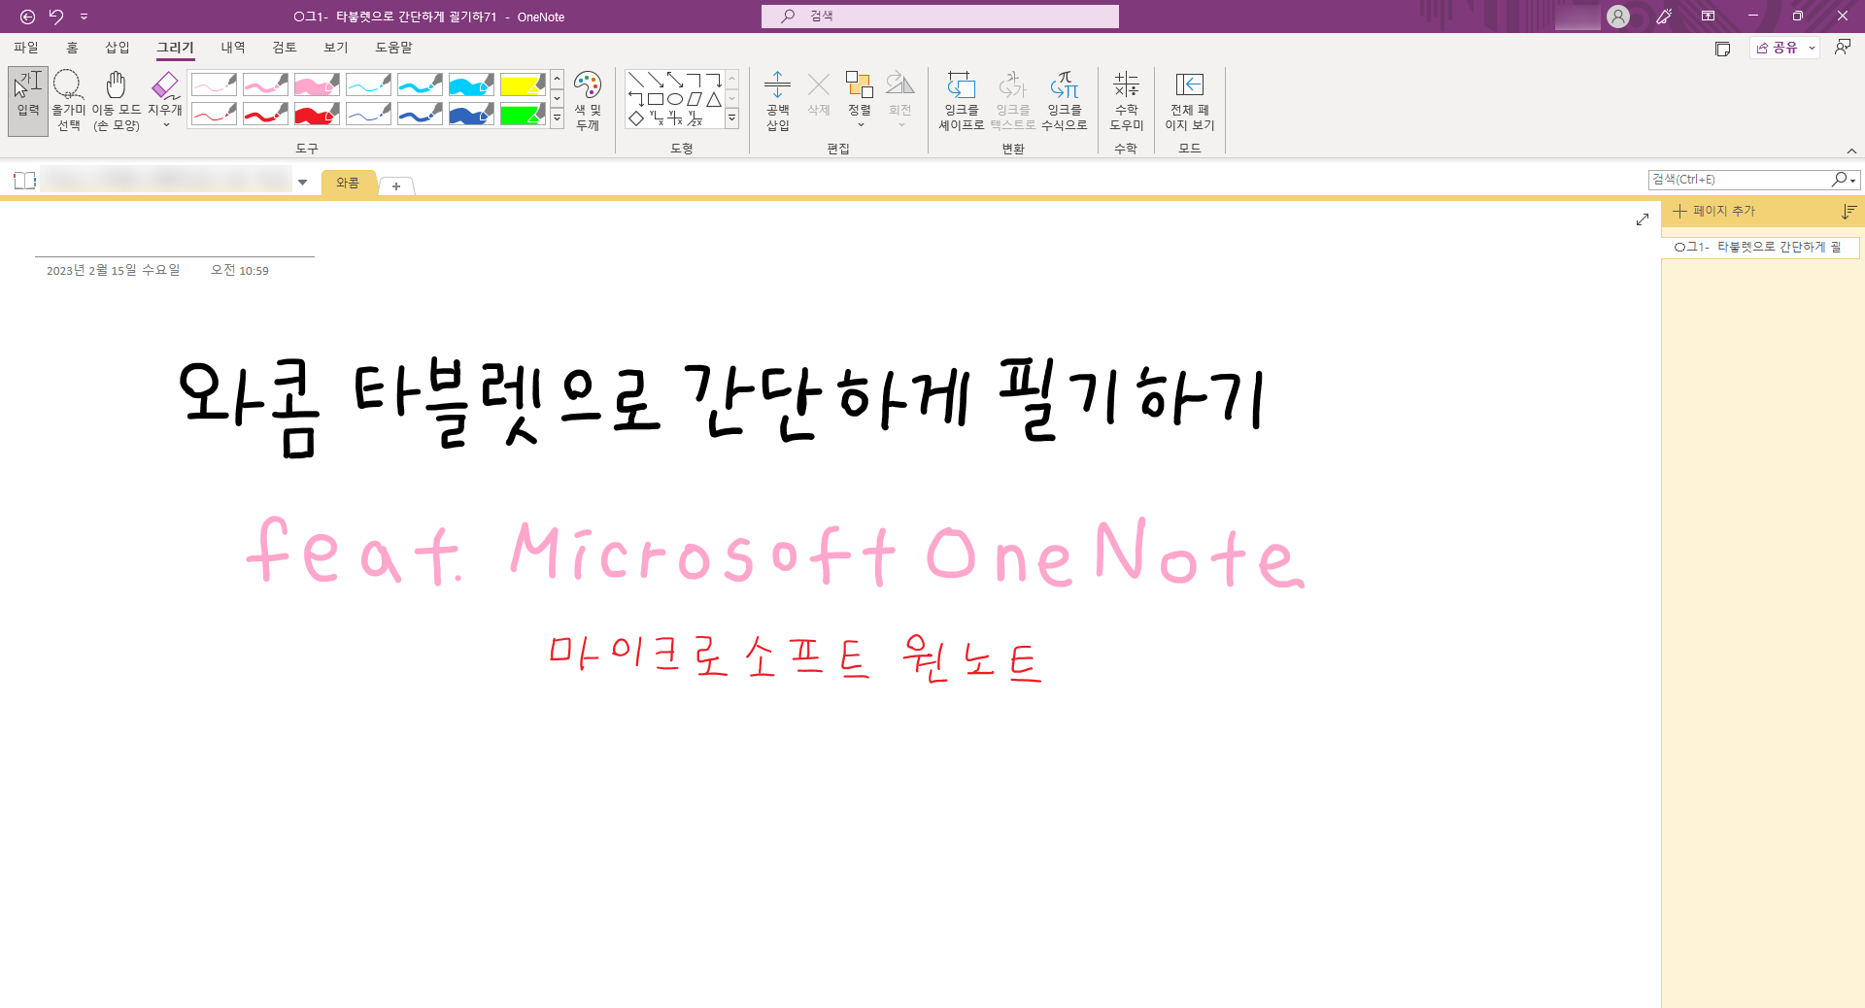Expand the pen gallery more button

click(558, 118)
